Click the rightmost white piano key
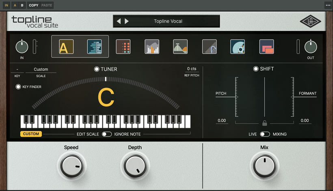The image size is (333, 191). 188,122
